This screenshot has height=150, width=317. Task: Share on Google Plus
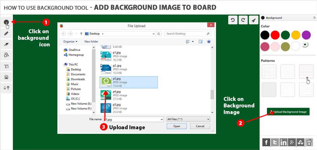pyautogui.click(x=292, y=142)
